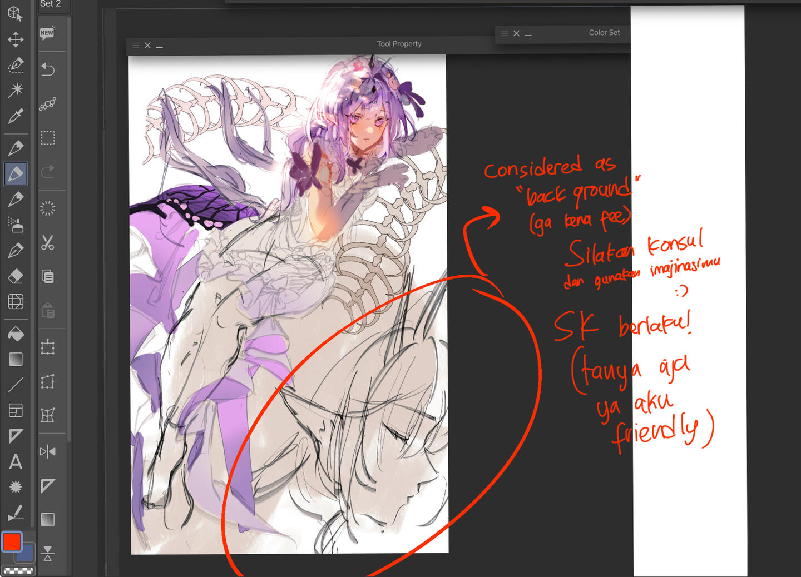Screen dimensions: 801x577
Task: Click the scissors Cut command
Action: click(48, 243)
